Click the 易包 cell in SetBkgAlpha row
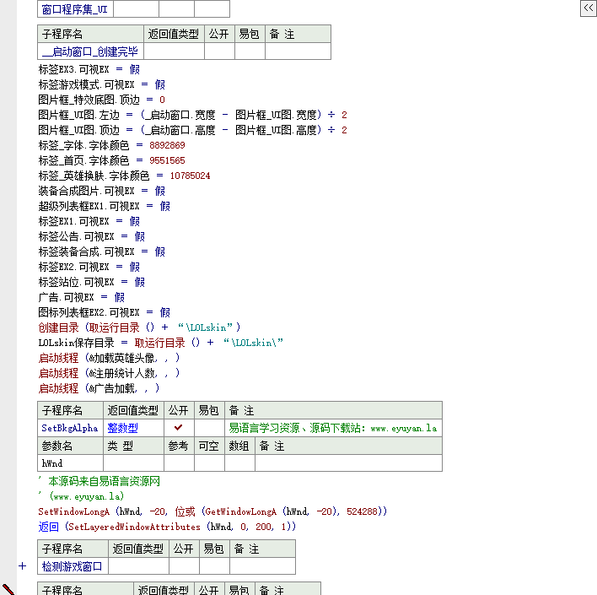Viewport: 597px width, 595px height. point(209,428)
